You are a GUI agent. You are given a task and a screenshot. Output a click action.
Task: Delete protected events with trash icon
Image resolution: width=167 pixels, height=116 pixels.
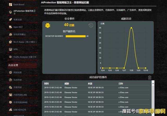(x=150, y=78)
